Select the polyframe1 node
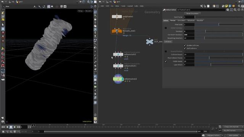Viewport: 244px width, 137px height. 117,16
